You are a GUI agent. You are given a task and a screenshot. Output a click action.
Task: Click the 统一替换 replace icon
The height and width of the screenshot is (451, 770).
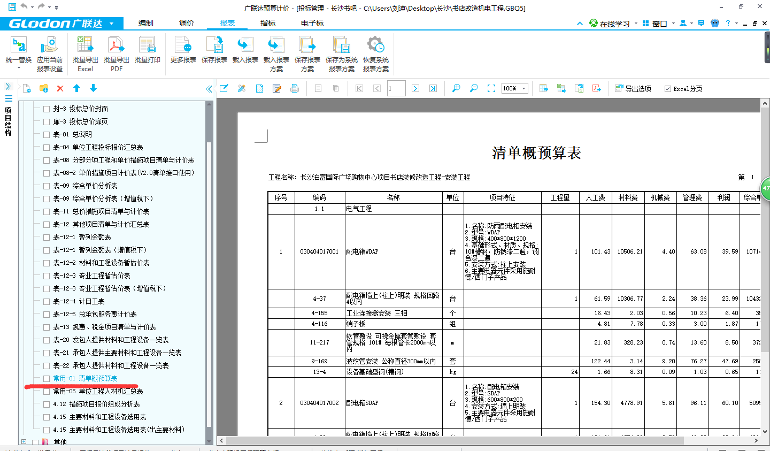(x=19, y=45)
